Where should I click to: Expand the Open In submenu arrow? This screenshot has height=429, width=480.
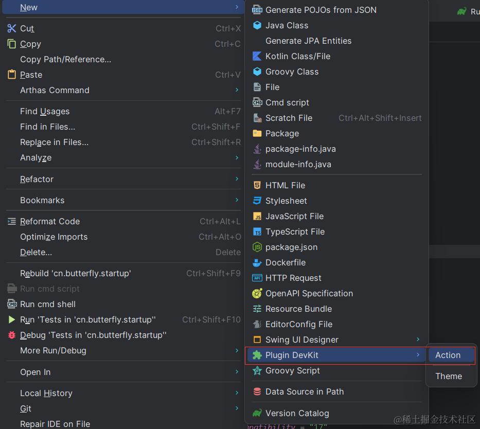click(237, 372)
